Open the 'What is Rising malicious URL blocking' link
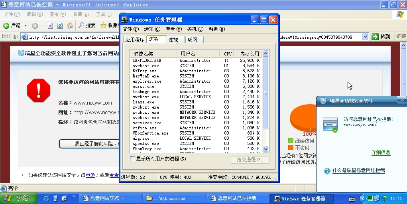This screenshot has width=407, height=204. 358,170
